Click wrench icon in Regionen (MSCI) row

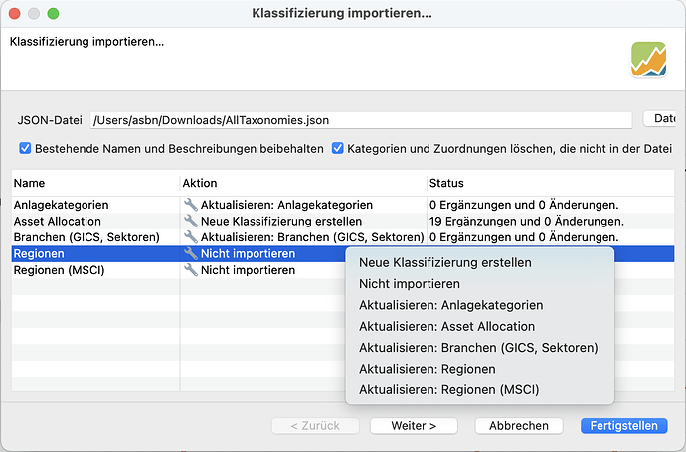(x=191, y=271)
